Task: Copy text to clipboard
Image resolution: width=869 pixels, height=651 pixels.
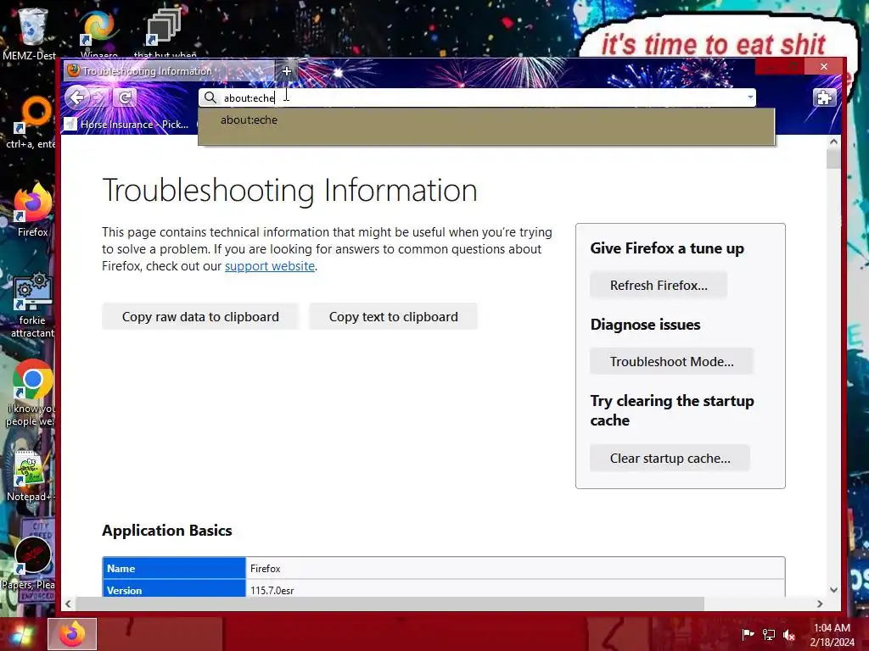Action: 393,317
